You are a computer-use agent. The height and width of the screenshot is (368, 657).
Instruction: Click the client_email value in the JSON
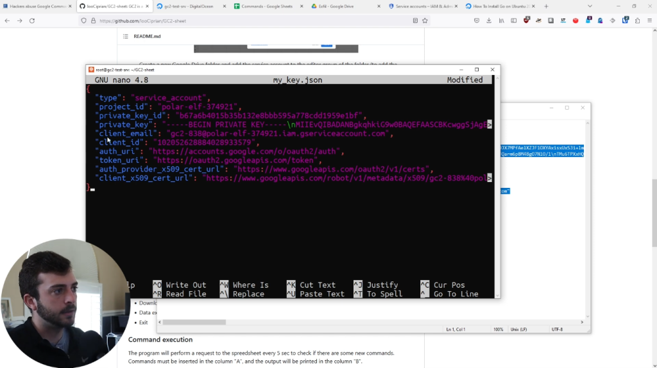(x=277, y=133)
